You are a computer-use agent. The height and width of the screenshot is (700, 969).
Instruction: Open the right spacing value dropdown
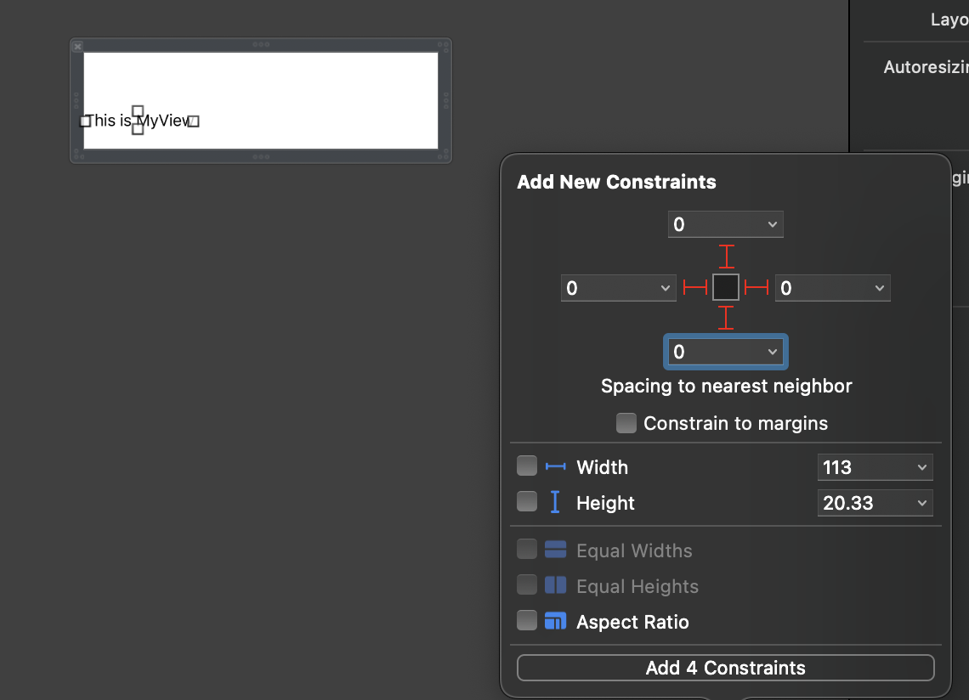click(880, 288)
